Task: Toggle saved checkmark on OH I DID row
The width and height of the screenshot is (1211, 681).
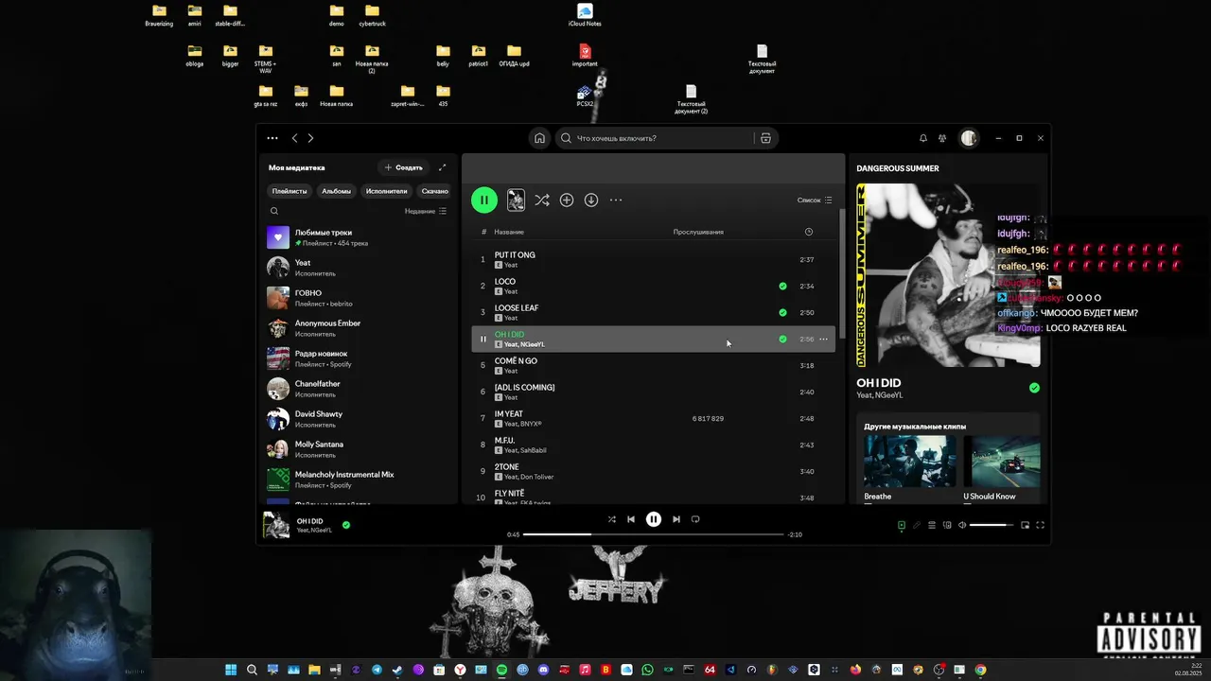Action: pyautogui.click(x=782, y=339)
